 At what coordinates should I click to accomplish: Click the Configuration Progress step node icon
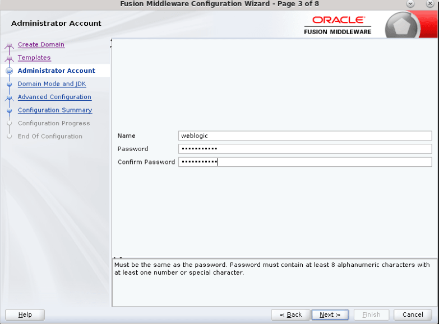(9, 123)
